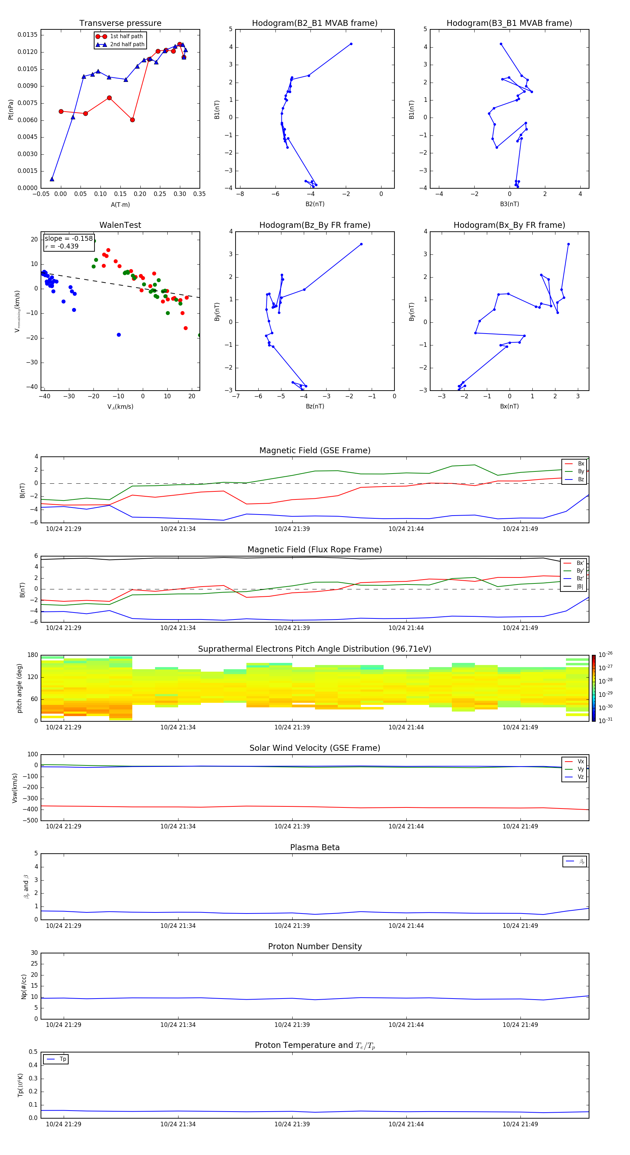Click the "Solar Wind Velocity (GSE Frame)" title

pos(315,748)
